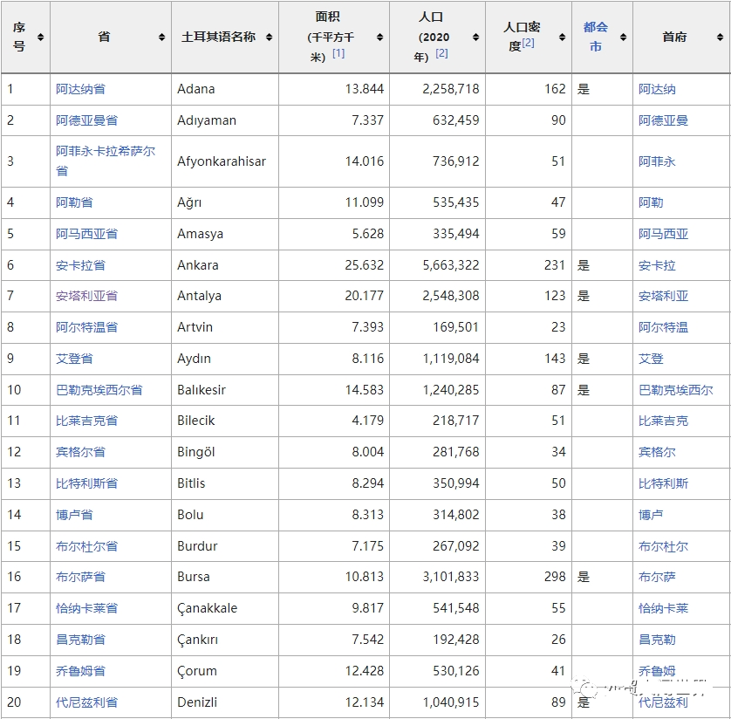Click the 恰纳卡莱省 province link

pos(86,608)
